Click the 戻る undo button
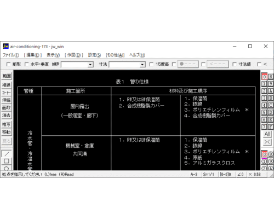This screenshot has width=274, height=219. point(7,141)
